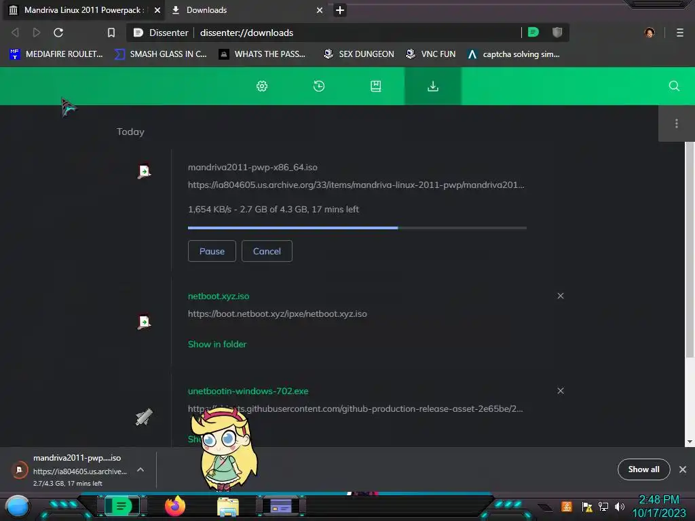Screen dimensions: 695x521
Task: Click the netboot.xyz.iso file icon
Action: point(144,322)
